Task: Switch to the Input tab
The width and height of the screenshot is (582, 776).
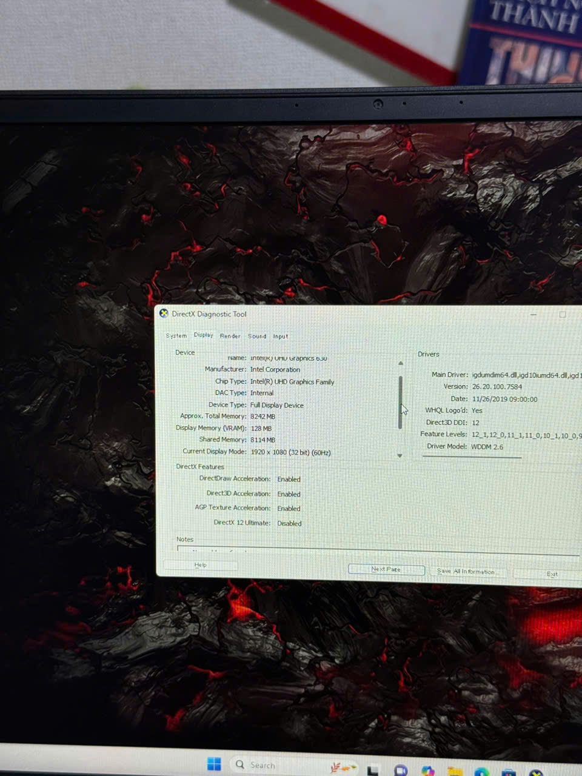Action: [x=281, y=336]
